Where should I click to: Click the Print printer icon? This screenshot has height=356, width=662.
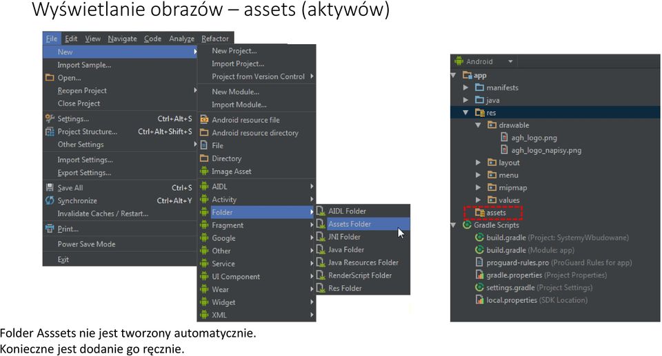click(50, 229)
